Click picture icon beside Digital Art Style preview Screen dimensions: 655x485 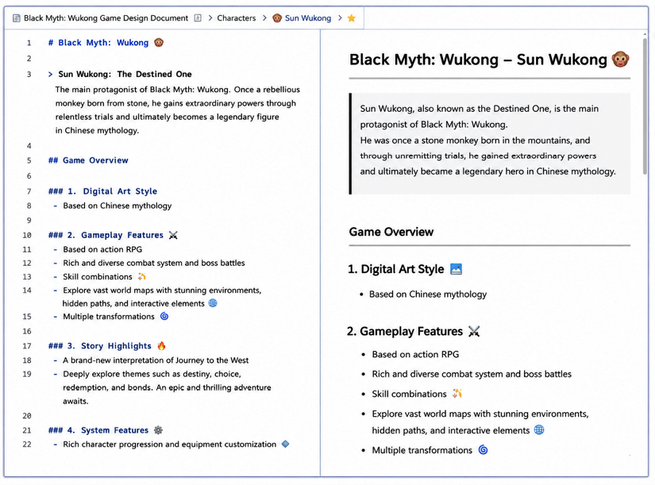[x=457, y=269]
